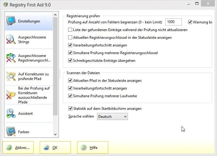Click the Registry First Aid title icon

(x=6, y=5)
